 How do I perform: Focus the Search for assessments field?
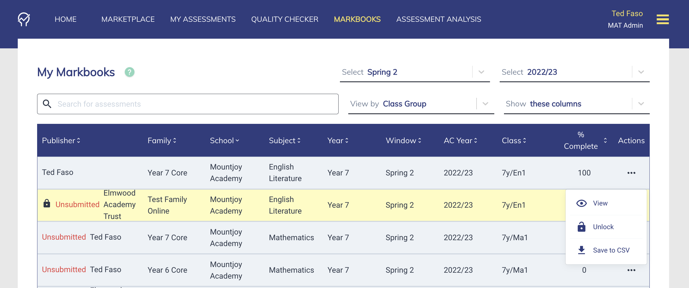pyautogui.click(x=188, y=104)
